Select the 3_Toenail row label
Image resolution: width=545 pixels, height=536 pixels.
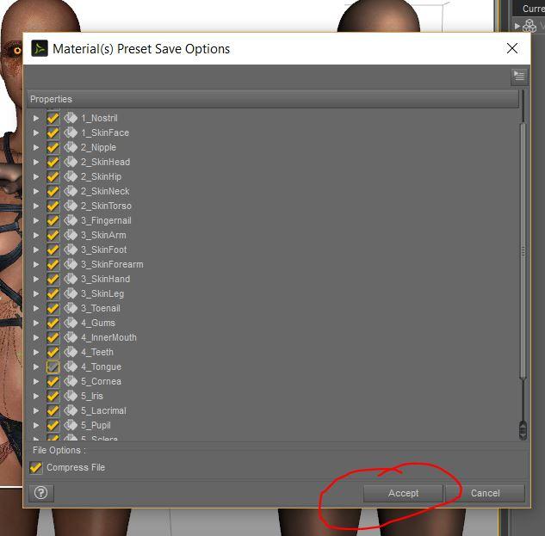tap(101, 308)
